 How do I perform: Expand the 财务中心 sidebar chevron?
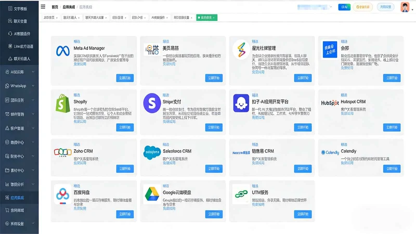coord(33,157)
